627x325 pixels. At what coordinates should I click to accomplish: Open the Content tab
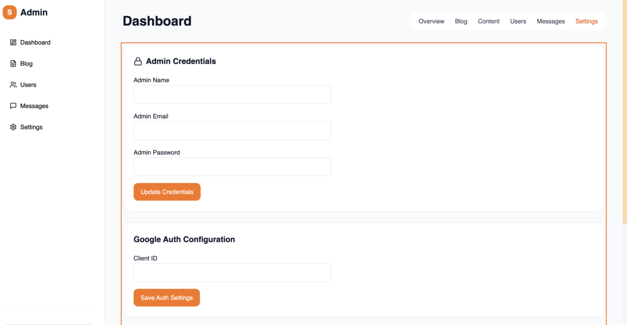click(489, 21)
